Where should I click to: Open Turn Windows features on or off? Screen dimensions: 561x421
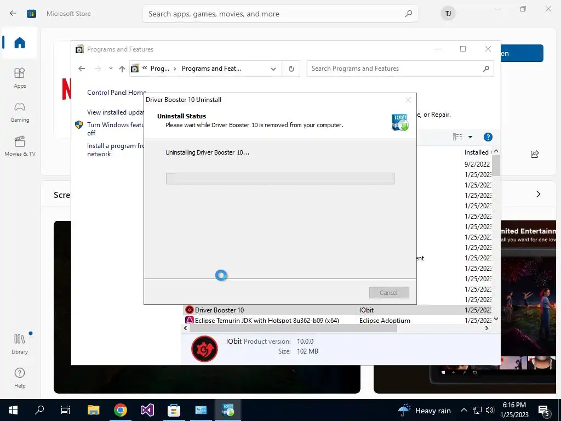(115, 129)
